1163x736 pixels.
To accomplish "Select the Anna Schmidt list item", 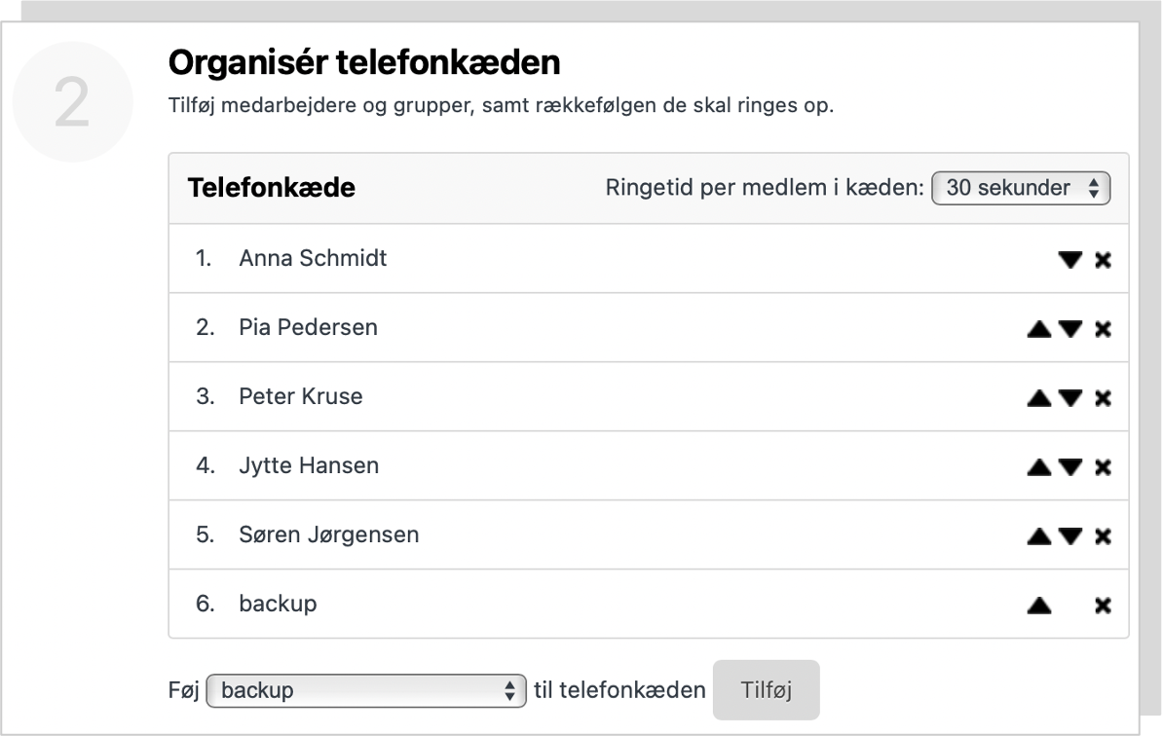I will (x=313, y=259).
